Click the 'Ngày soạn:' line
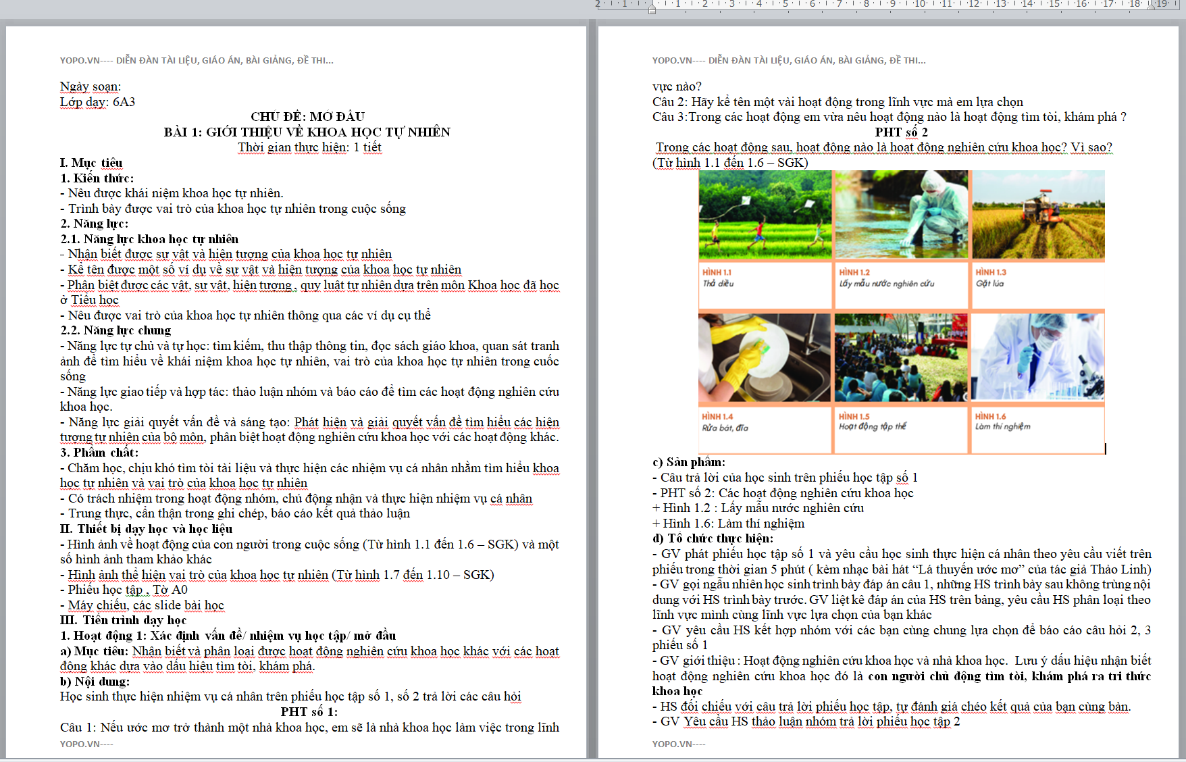 [91, 86]
